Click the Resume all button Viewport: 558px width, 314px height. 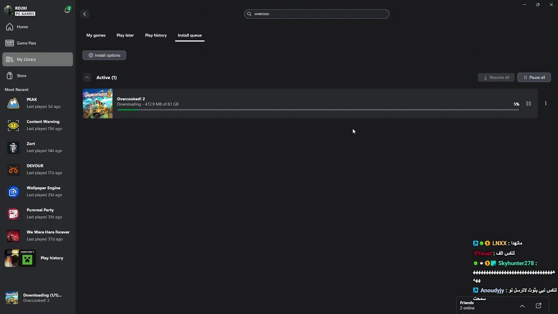click(x=496, y=78)
